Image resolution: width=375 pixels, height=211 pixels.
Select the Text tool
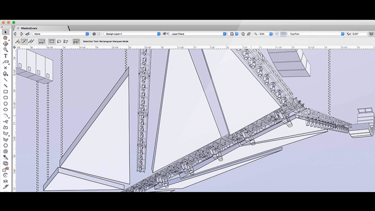tap(6, 56)
